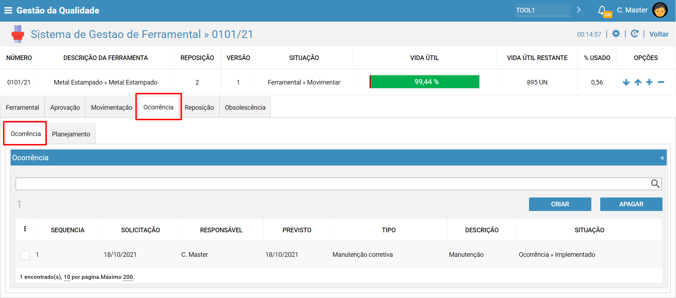Click the TIPO column header

click(389, 230)
